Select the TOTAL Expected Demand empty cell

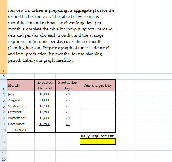45,130
